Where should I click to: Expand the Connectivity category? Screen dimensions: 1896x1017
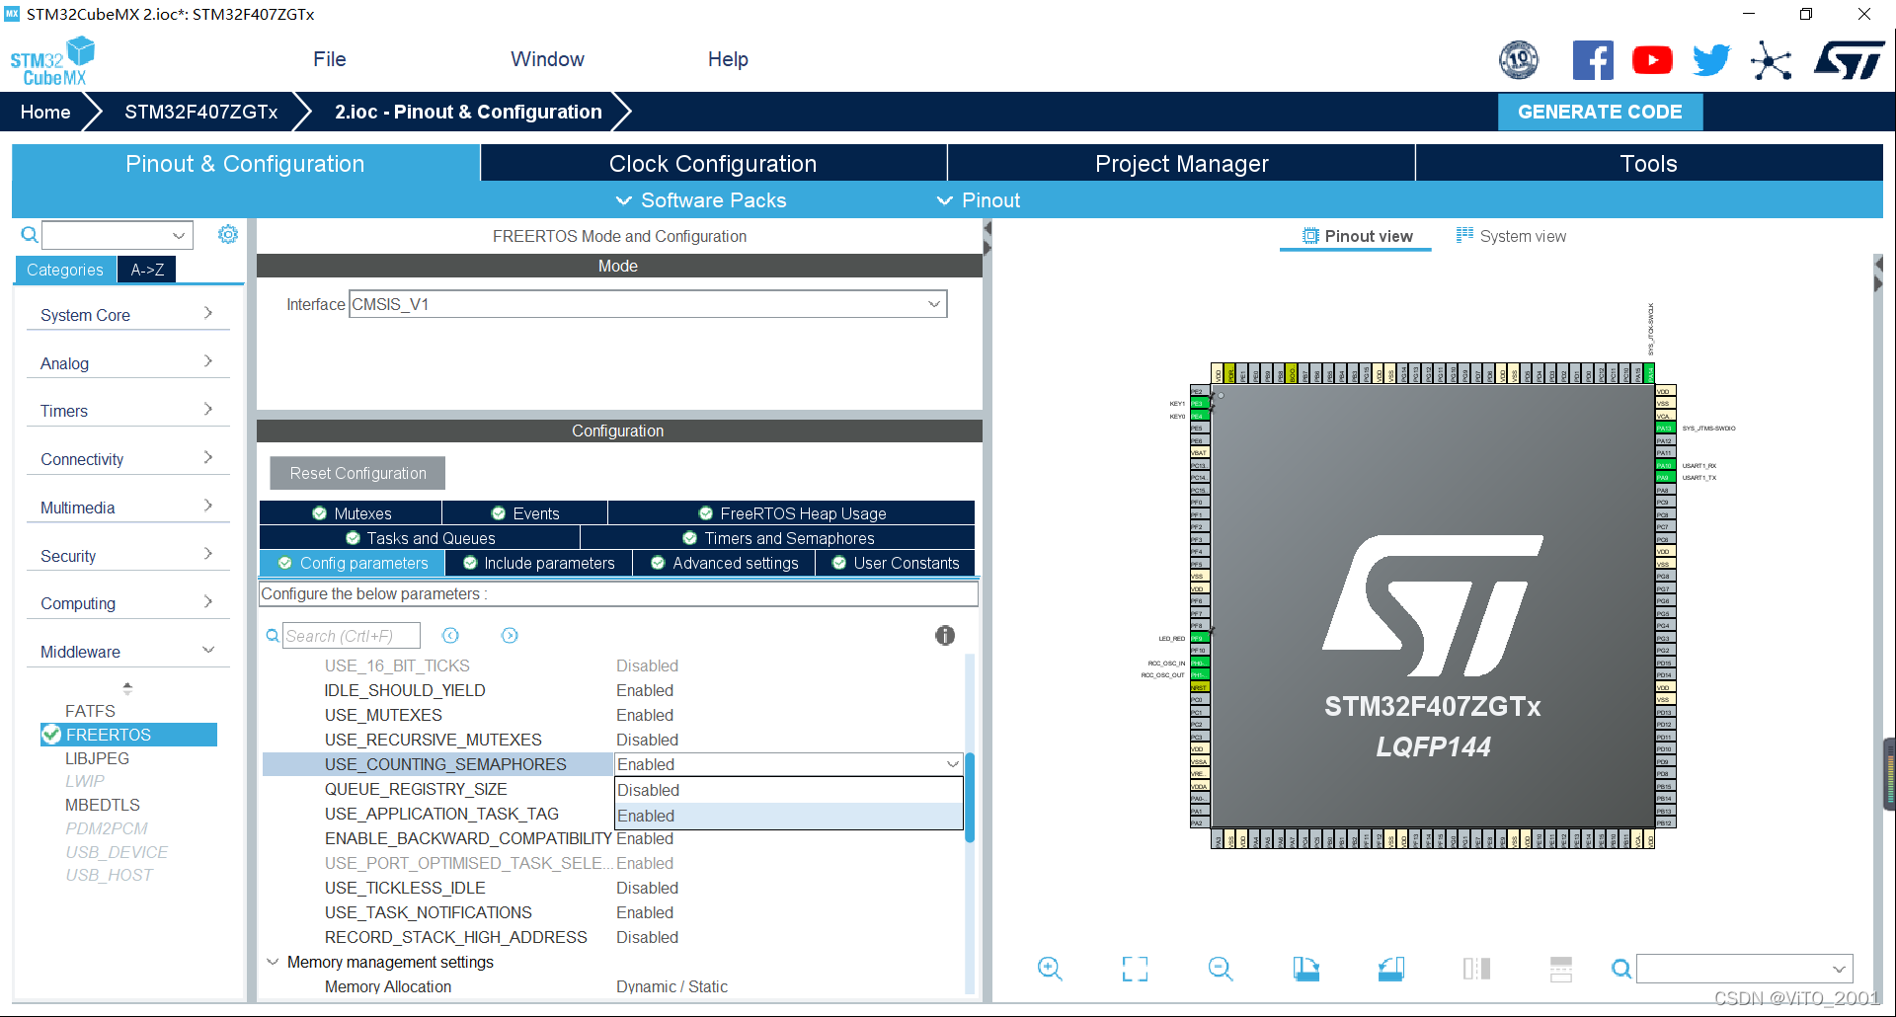(x=127, y=459)
